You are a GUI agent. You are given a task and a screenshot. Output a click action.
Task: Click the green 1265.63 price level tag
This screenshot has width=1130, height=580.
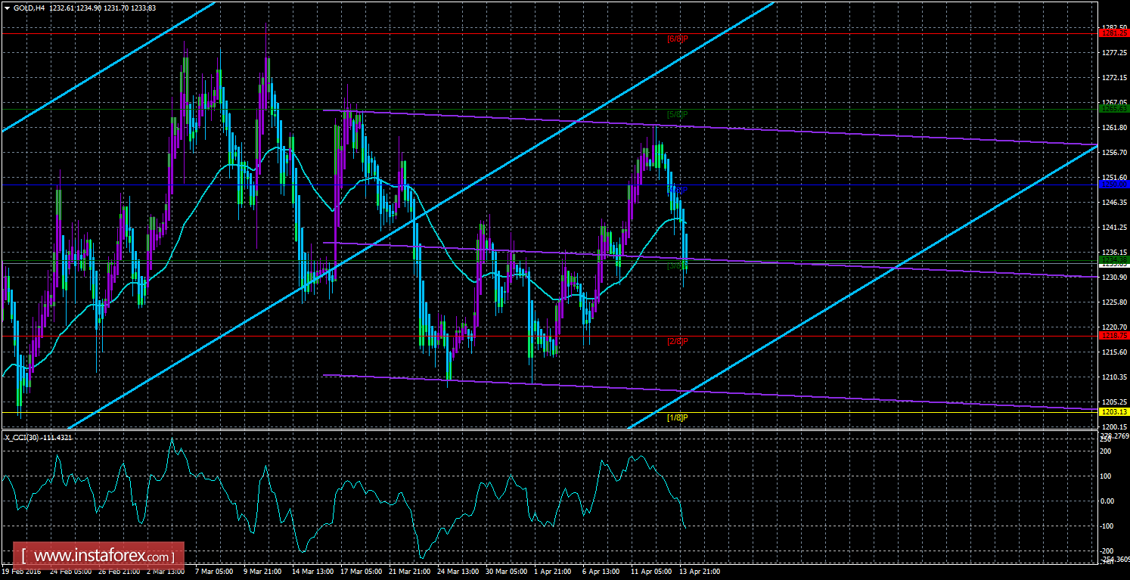(x=1113, y=109)
